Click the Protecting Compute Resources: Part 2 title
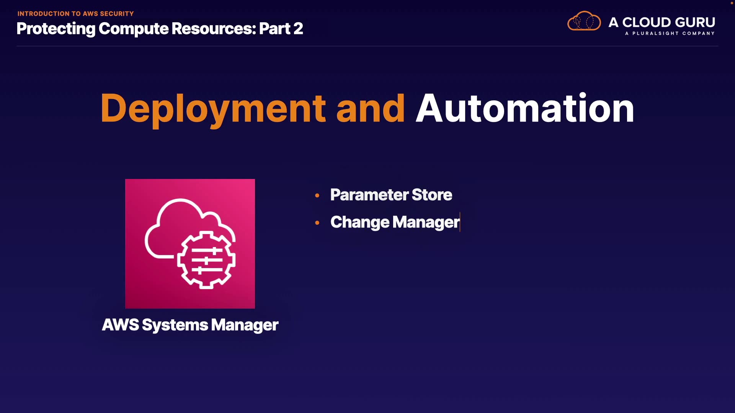Screen dimensions: 735x413 [x=160, y=29]
